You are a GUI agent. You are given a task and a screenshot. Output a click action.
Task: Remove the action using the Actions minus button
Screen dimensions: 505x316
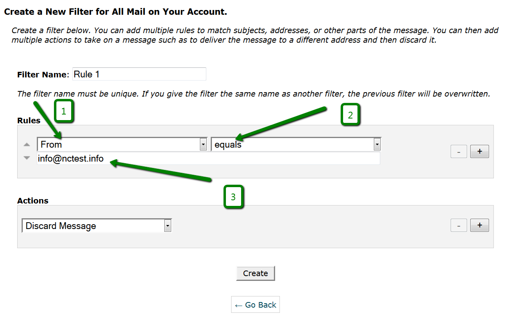coord(459,225)
